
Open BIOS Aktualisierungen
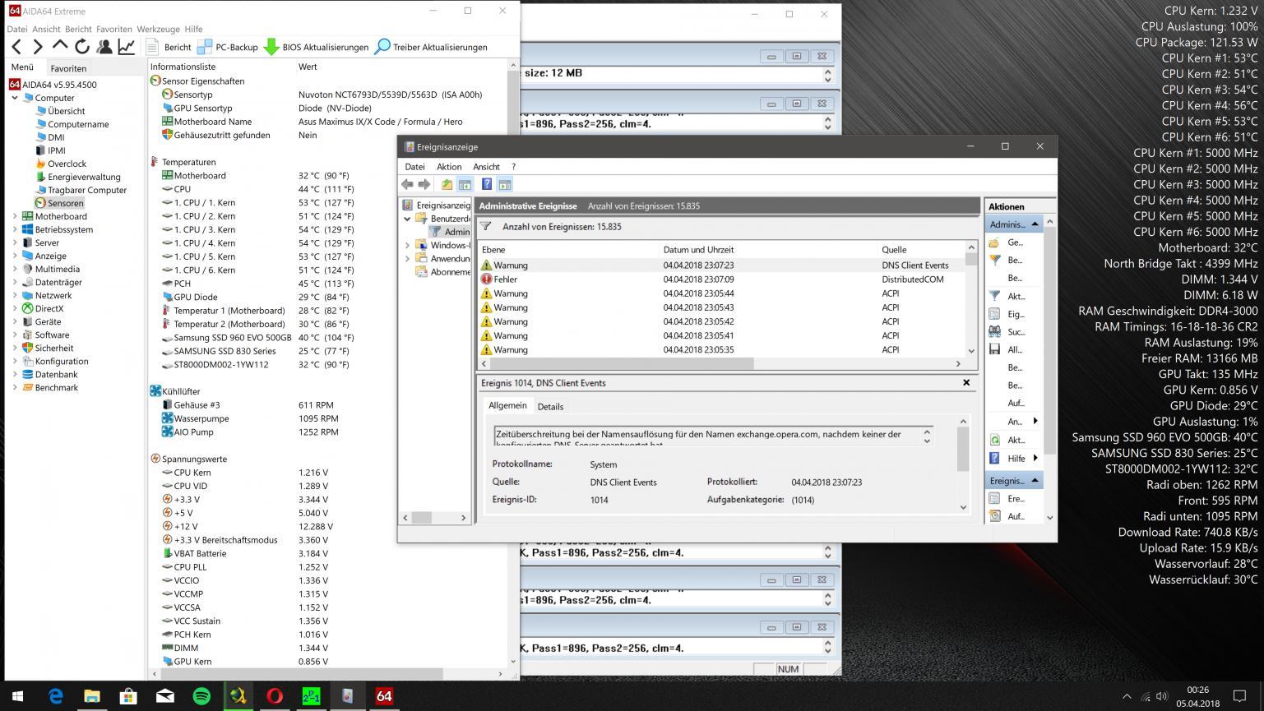[316, 47]
